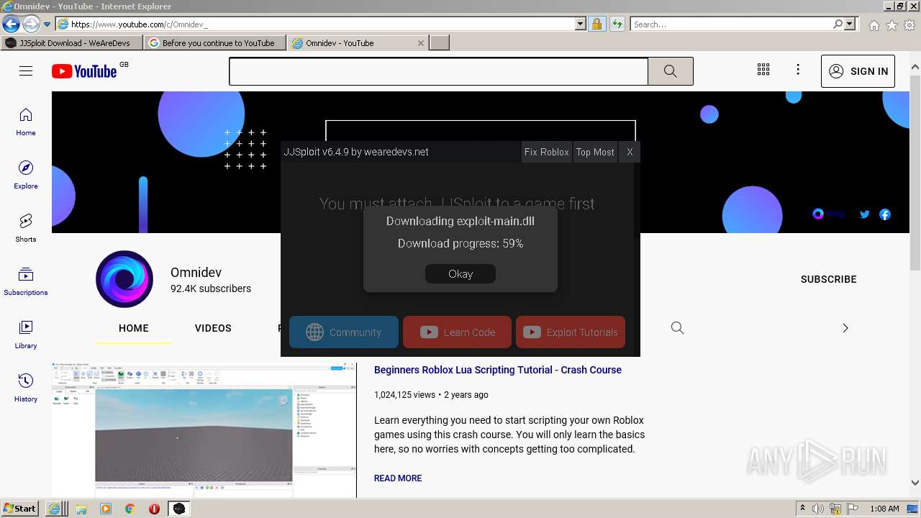Open the Facebook link on channel banner
Screen dimensions: 921x518
tap(885, 214)
